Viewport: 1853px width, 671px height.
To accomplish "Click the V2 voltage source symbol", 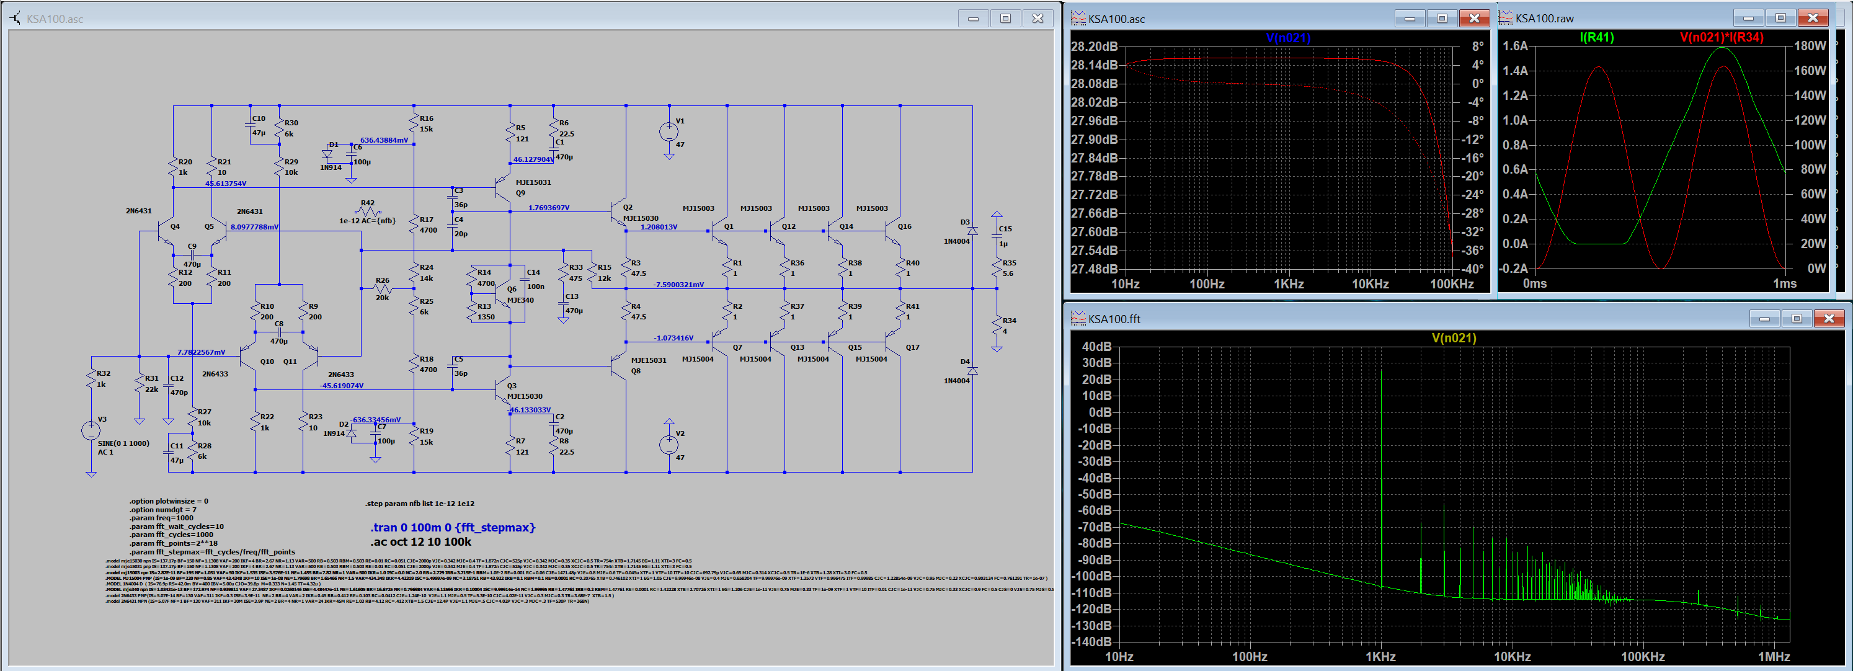I will [x=669, y=445].
